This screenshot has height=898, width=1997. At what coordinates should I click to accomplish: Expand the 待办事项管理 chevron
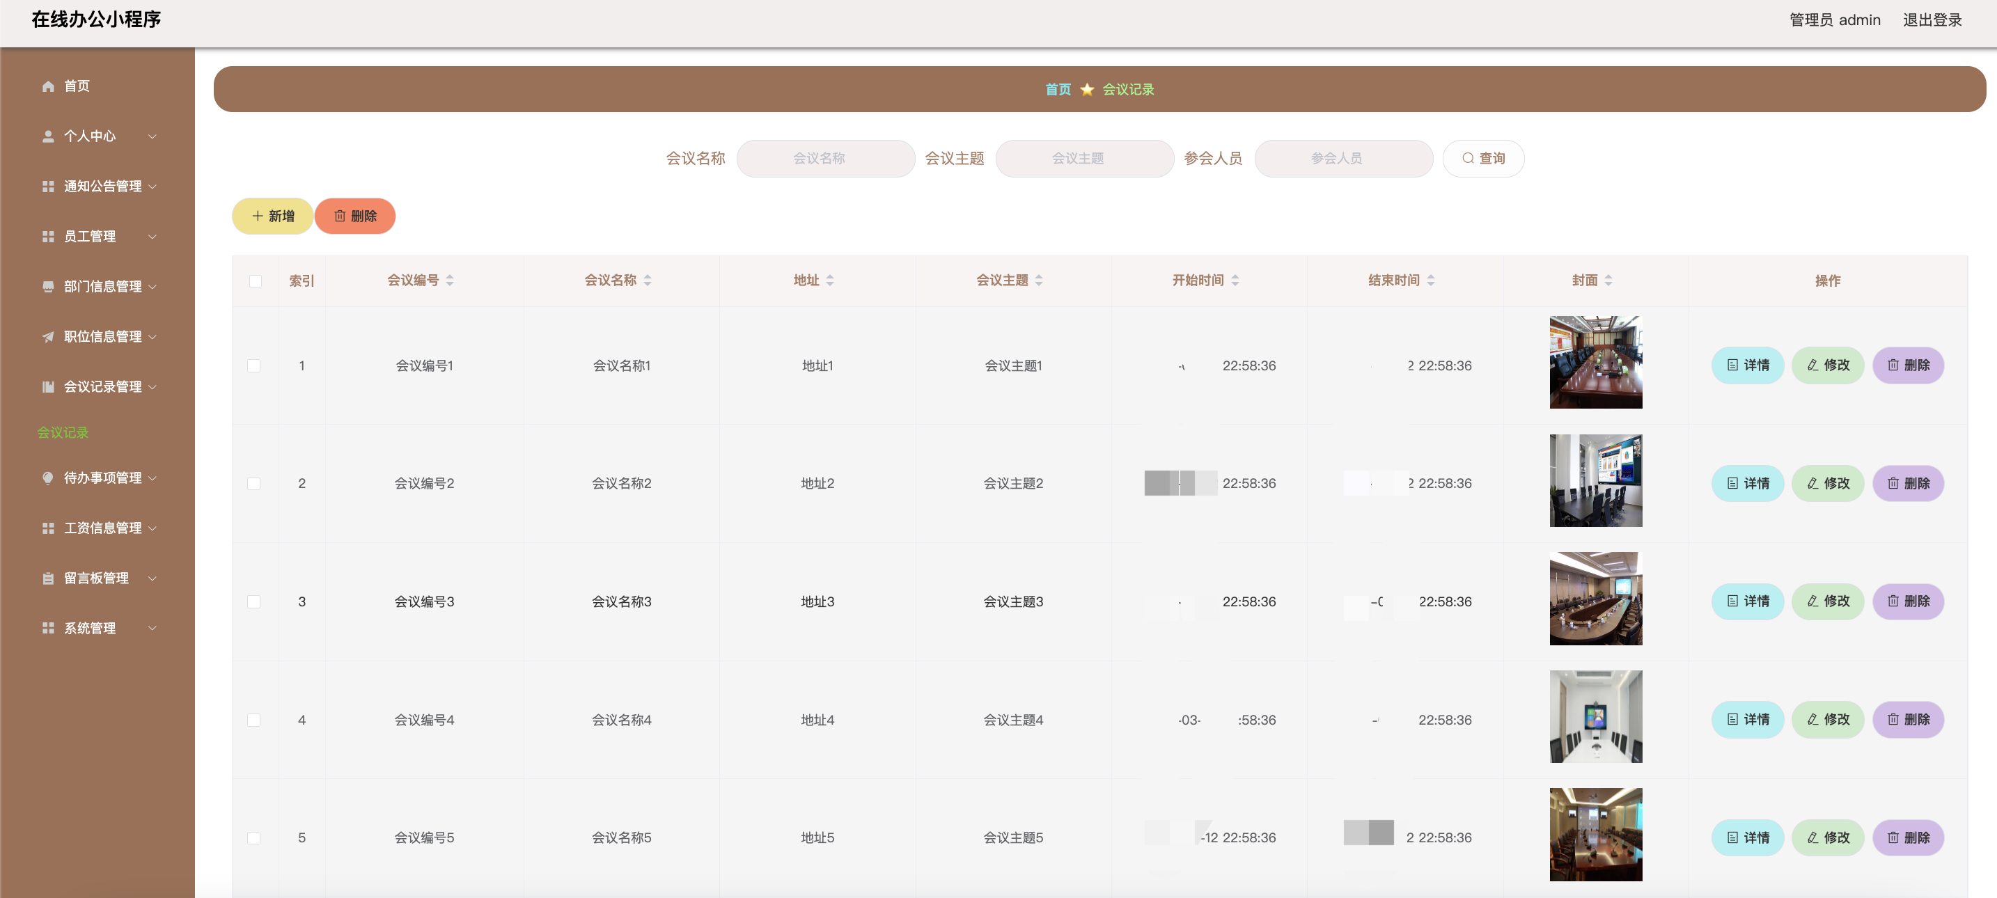[152, 478]
